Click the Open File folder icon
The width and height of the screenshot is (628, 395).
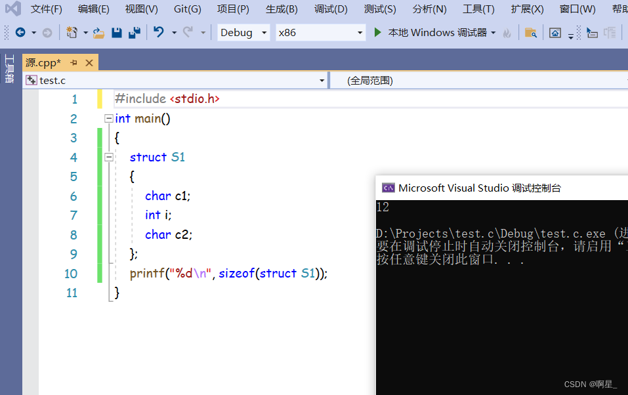tap(98, 33)
